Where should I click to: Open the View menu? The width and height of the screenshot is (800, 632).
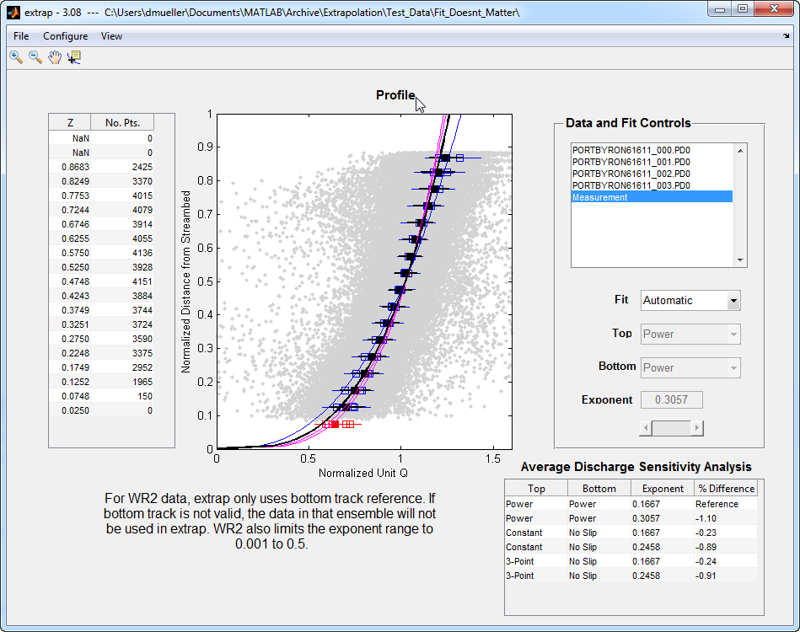[111, 36]
